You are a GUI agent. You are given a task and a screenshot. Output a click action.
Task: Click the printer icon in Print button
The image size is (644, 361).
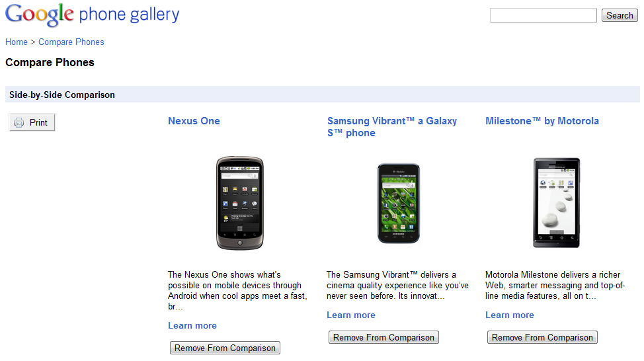19,122
